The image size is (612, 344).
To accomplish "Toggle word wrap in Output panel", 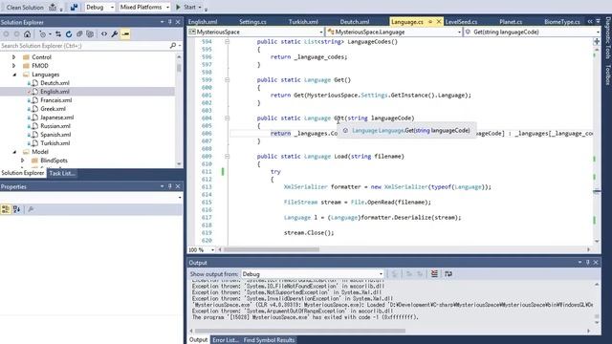I will pyautogui.click(x=448, y=274).
